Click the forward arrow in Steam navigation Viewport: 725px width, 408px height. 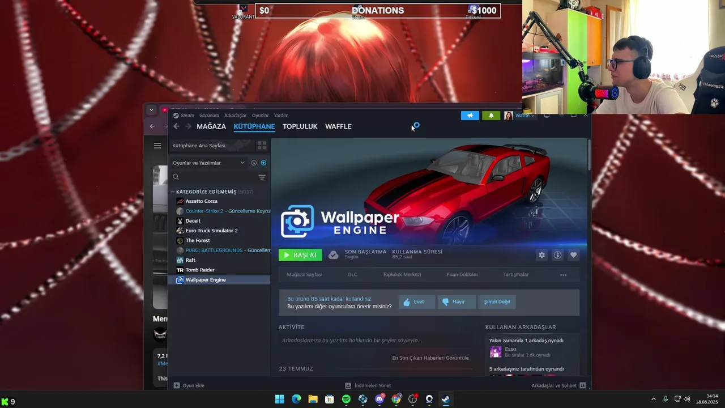coord(189,126)
